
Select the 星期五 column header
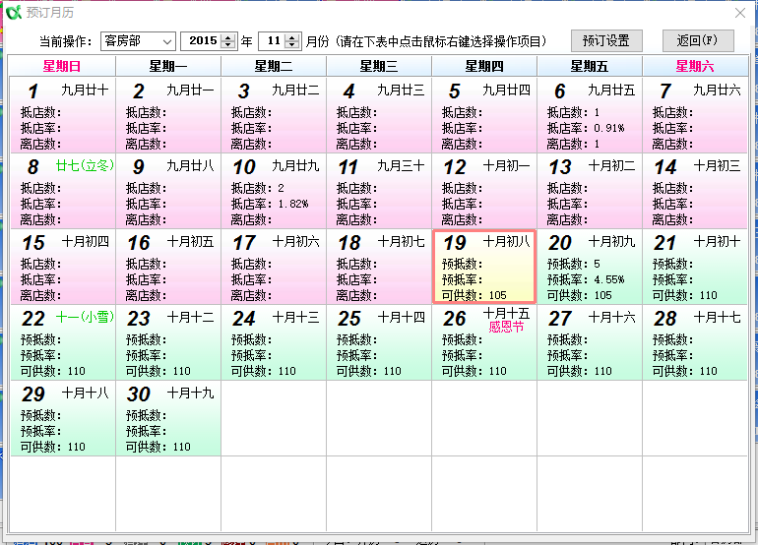590,66
